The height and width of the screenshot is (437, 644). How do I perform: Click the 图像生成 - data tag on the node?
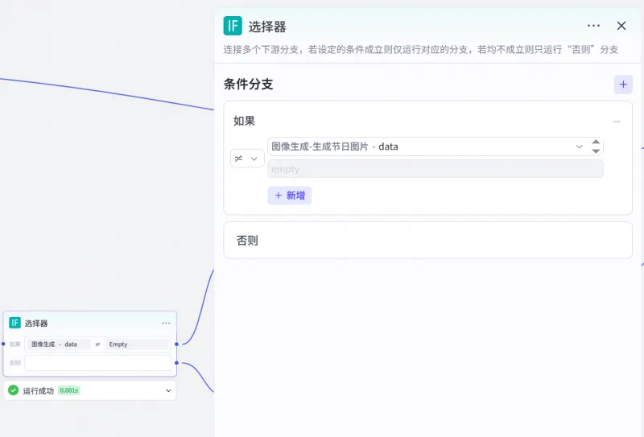click(x=55, y=344)
